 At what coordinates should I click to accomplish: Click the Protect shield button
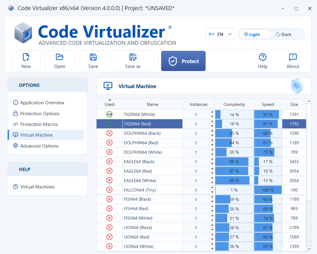[183, 61]
